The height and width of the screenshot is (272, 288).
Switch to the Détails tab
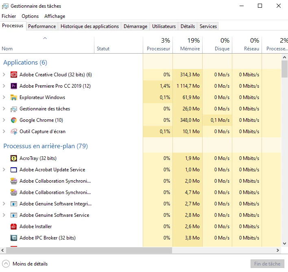click(x=188, y=26)
